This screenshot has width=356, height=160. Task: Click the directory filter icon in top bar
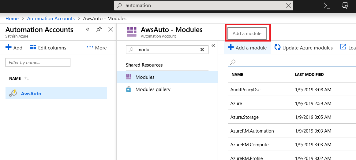[x=345, y=5]
